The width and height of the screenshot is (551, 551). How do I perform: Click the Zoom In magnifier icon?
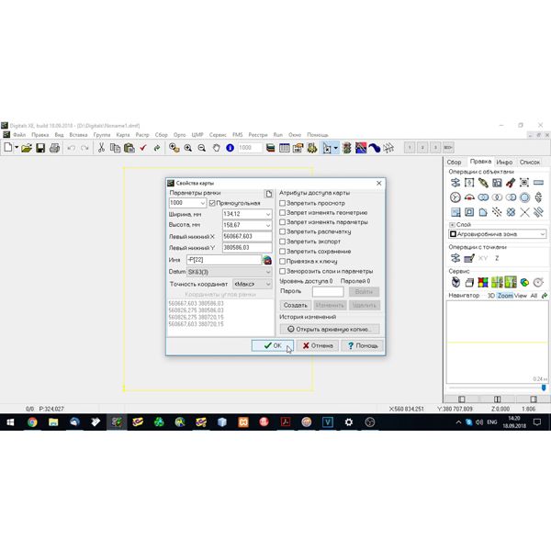188,148
